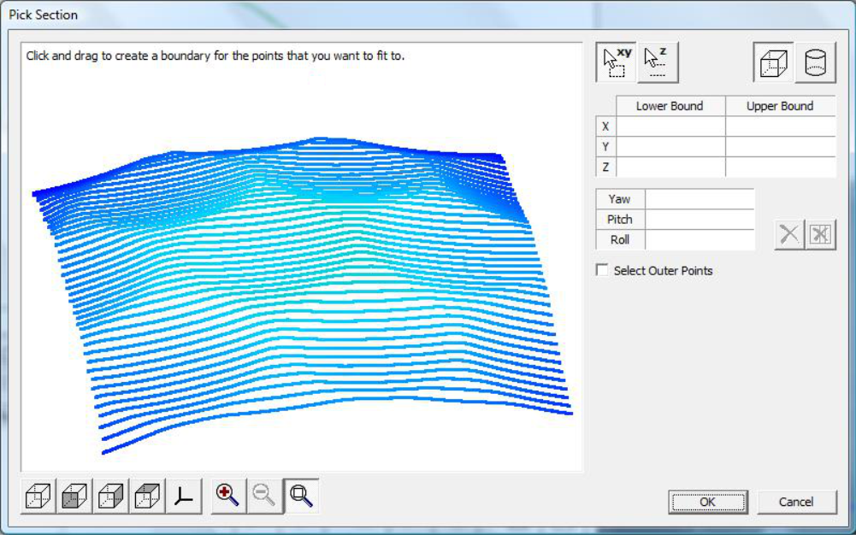Enable the Select Outer Points checkbox
The height and width of the screenshot is (535, 856).
(603, 270)
